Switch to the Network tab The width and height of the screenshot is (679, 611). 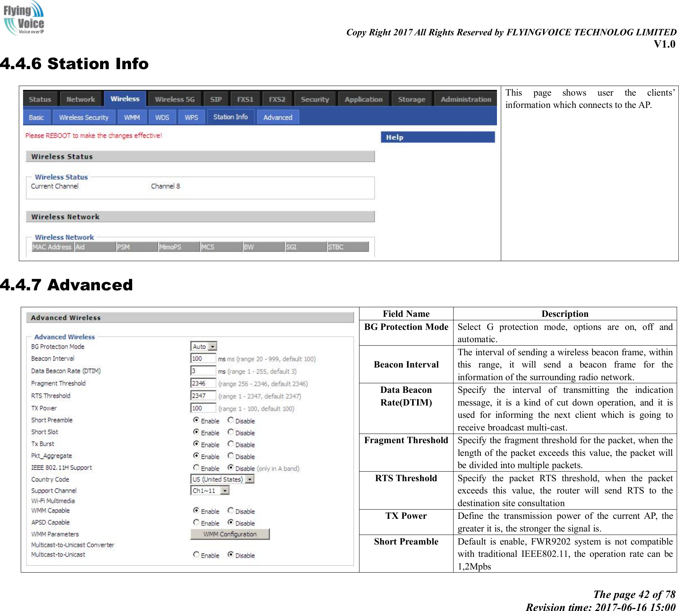pos(81,99)
